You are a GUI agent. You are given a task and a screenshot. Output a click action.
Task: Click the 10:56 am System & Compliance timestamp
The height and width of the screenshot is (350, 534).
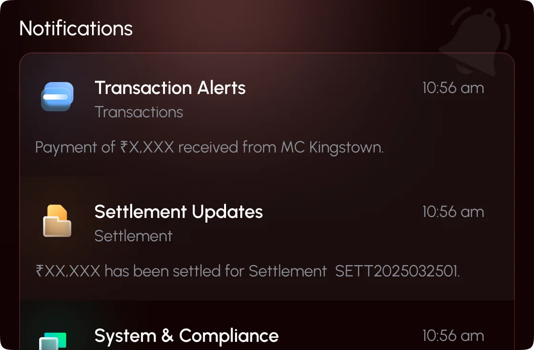[x=453, y=336]
